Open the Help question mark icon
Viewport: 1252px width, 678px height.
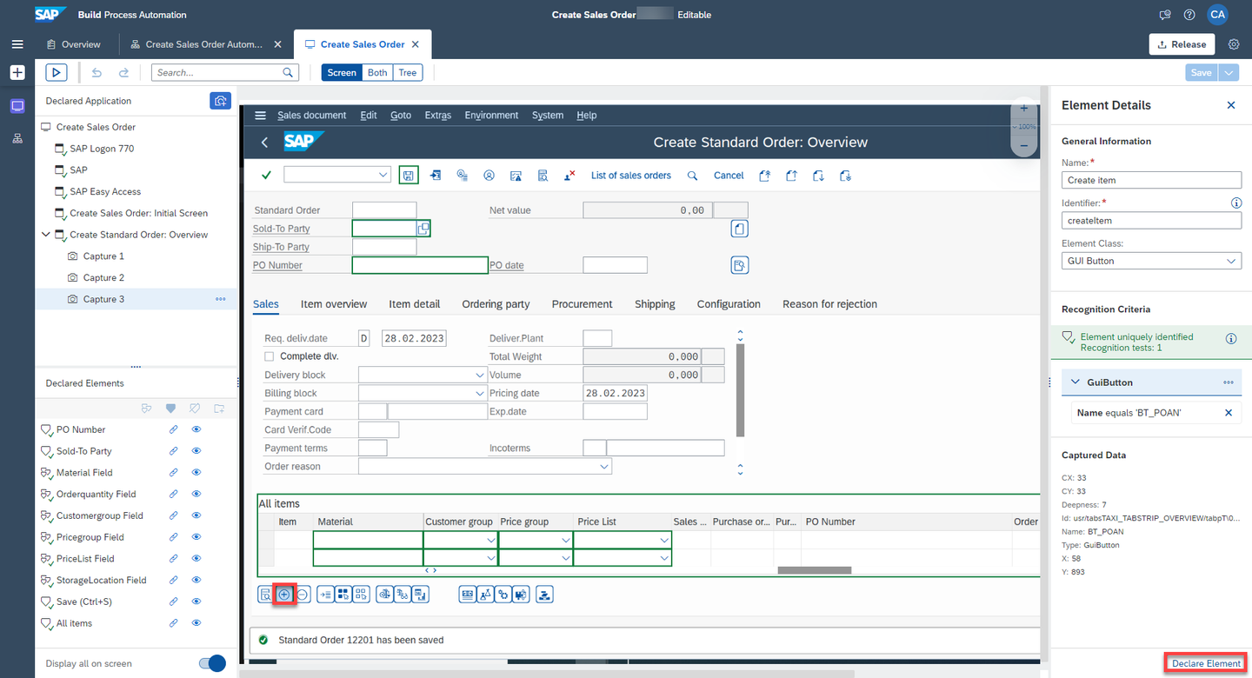coord(1189,15)
